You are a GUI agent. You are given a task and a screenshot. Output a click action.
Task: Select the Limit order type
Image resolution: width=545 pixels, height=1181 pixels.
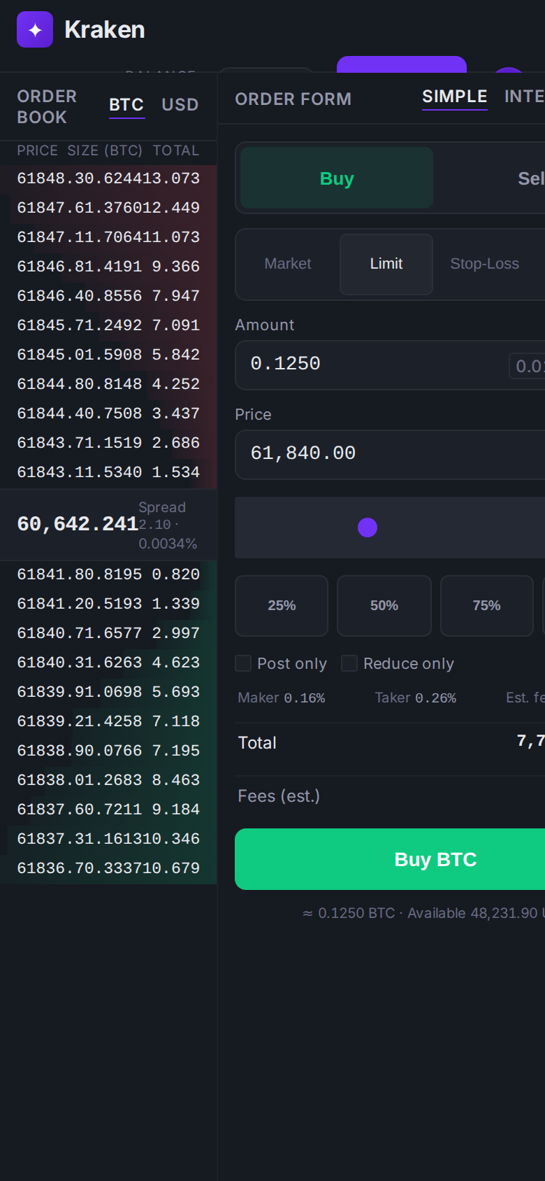[386, 264]
